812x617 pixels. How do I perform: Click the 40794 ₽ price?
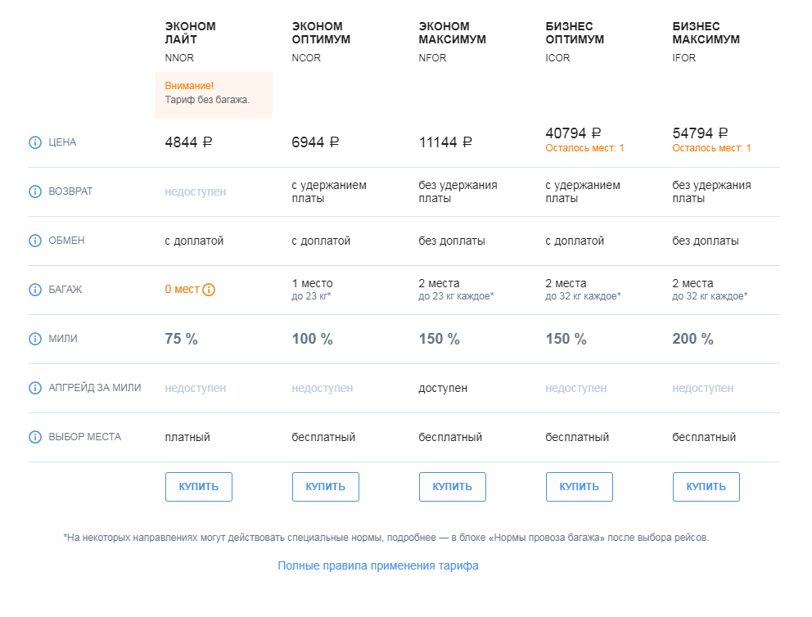coord(573,133)
